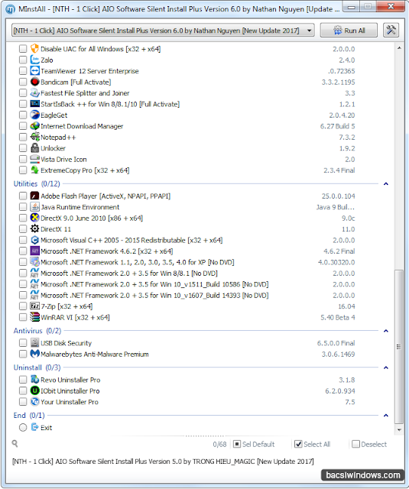Click the Malwarebytes Anti-Malware icon
Screen dimensions: 409x489
click(34, 354)
